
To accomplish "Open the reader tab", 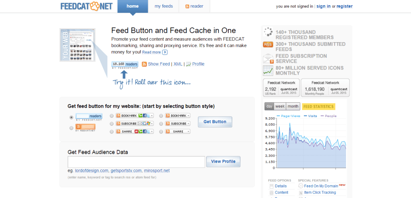I will pos(194,6).
